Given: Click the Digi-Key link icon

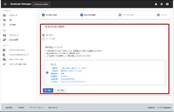Looking at the screenshot, I should [x=4, y=40].
